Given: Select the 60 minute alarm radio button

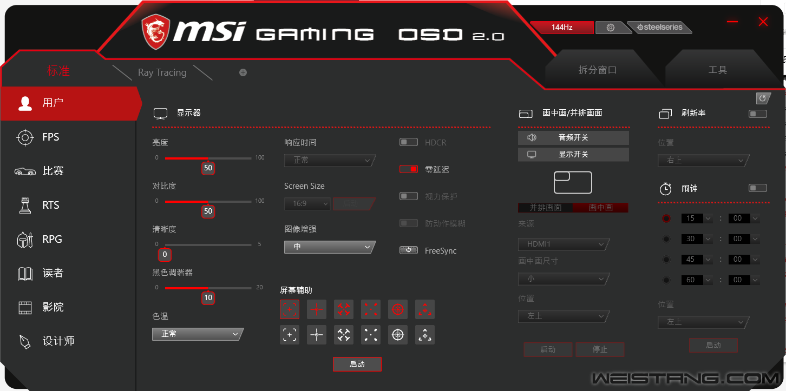Looking at the screenshot, I should pos(666,280).
